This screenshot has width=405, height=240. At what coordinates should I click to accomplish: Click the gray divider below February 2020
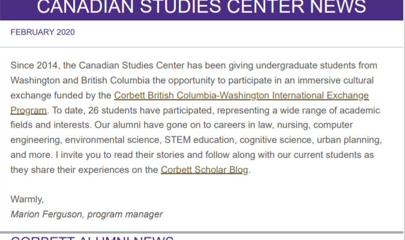coord(202,47)
